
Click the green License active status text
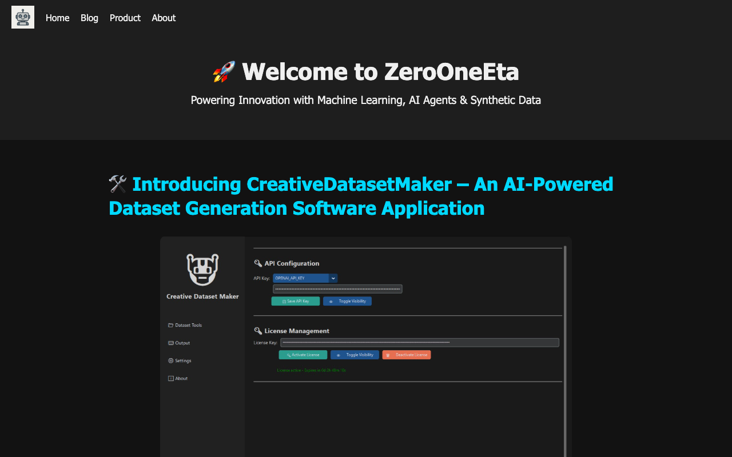point(312,370)
